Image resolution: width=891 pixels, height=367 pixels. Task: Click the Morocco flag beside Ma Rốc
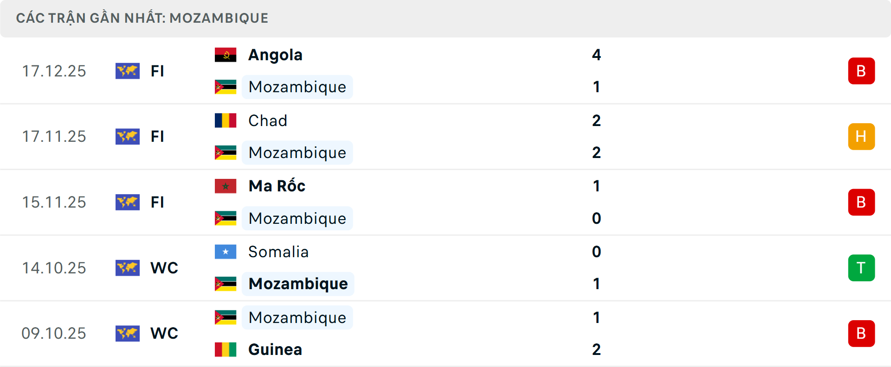[226, 186]
